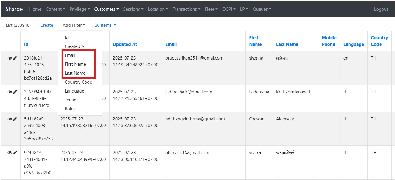Viewport: 395px width, 180px height.
Task: Open the Transactions menu in navbar
Action: click(186, 9)
